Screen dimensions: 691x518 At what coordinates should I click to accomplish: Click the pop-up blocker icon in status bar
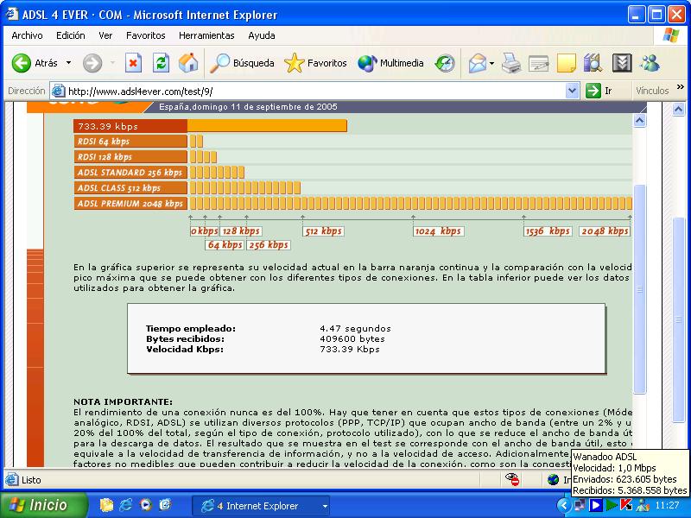[x=512, y=479]
